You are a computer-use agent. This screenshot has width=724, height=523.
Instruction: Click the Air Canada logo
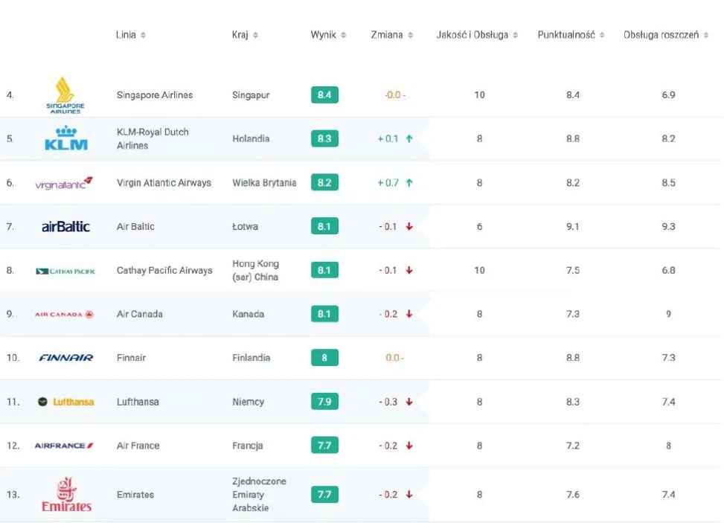point(64,315)
